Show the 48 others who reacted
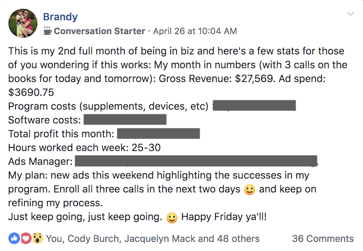 (238, 239)
